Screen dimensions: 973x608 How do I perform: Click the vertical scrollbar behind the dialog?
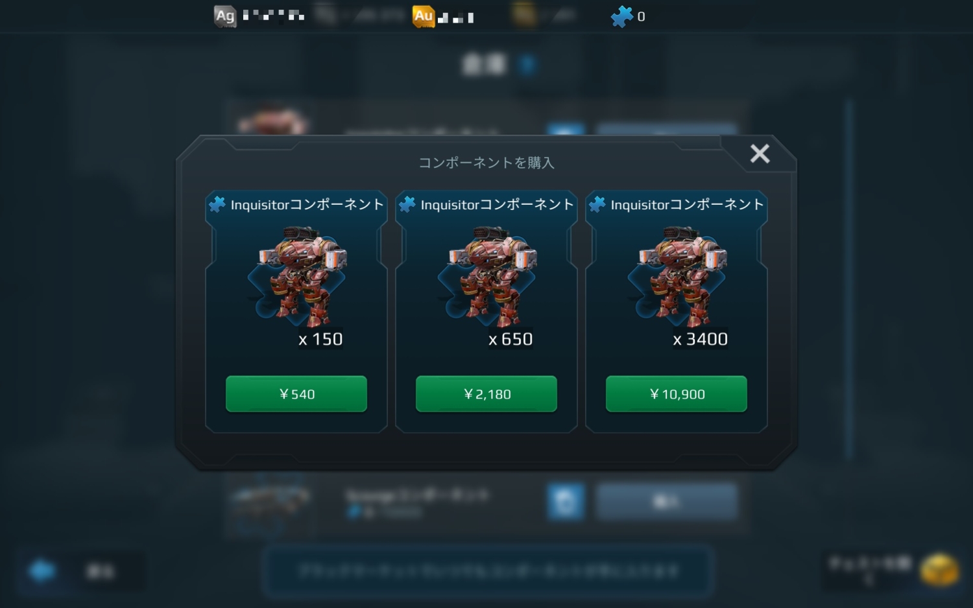click(848, 279)
